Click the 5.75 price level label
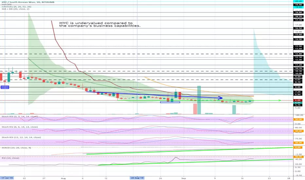This screenshot has height=180, width=305. point(298,105)
